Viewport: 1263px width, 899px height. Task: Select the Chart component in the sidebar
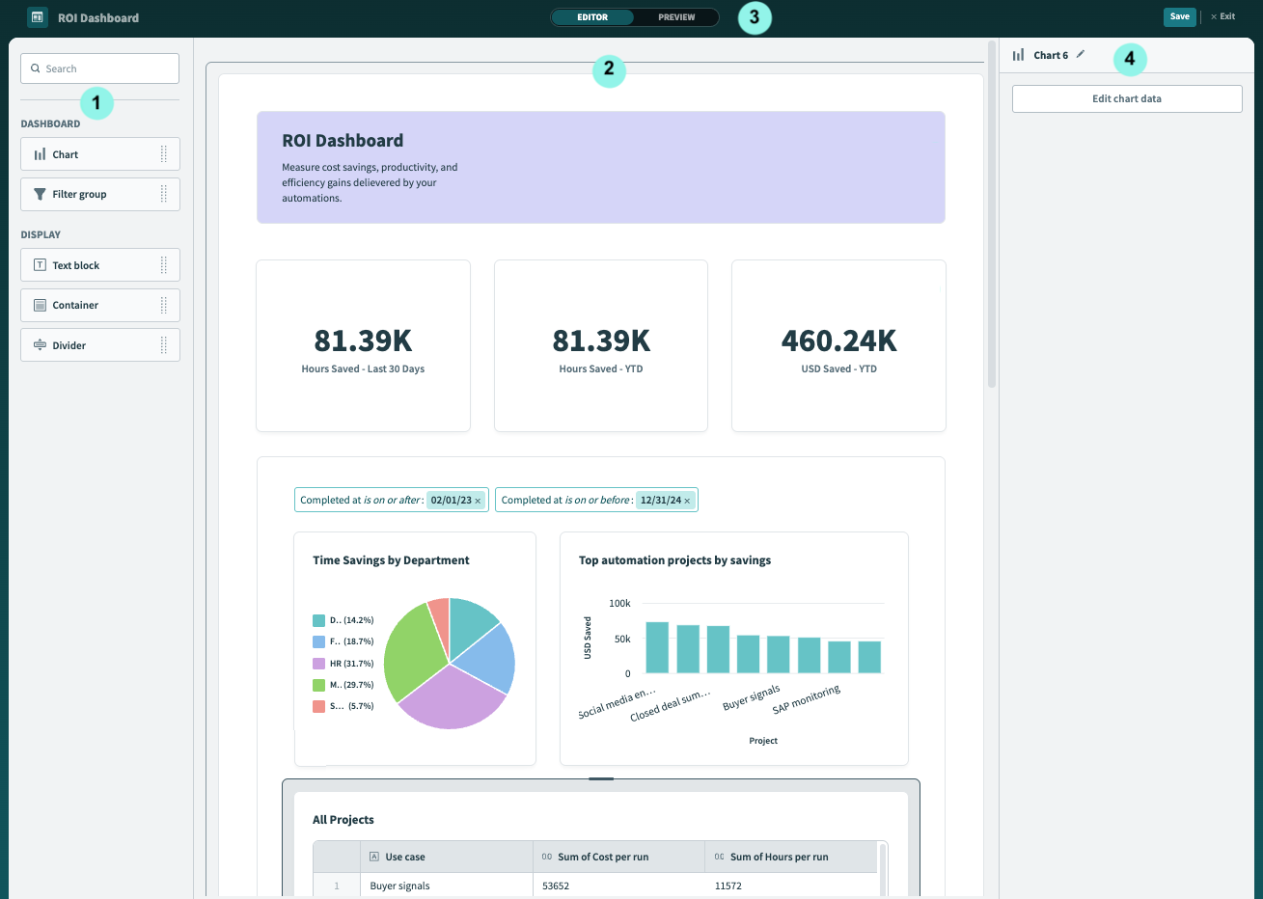pyautogui.click(x=67, y=153)
